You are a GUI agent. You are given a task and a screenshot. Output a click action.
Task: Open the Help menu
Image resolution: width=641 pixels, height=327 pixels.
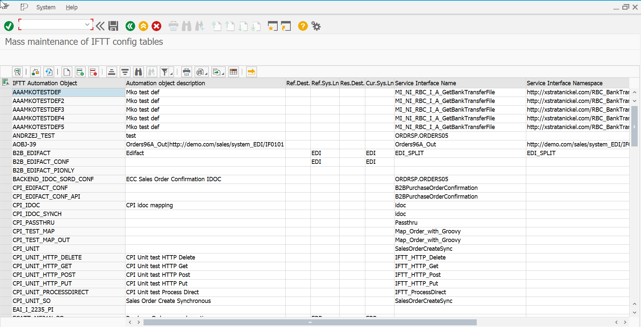coord(72,7)
